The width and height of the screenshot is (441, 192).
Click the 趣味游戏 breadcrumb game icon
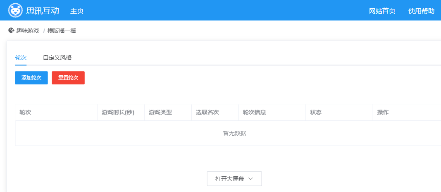[x=11, y=30]
